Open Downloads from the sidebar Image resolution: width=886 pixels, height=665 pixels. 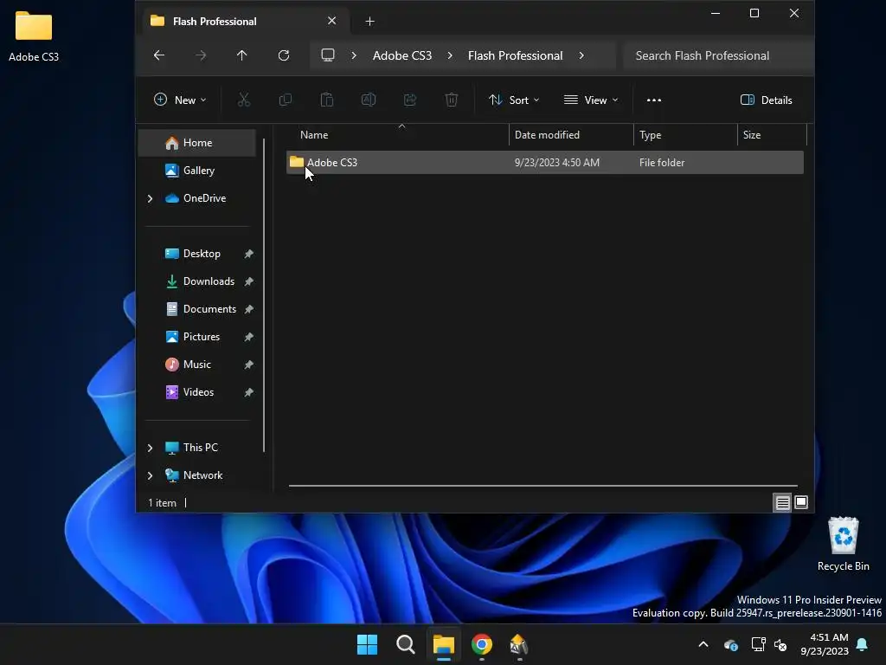[x=197, y=281]
